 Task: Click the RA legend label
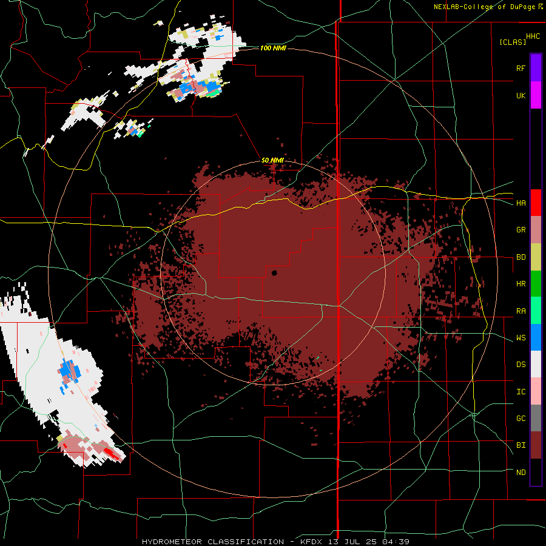tap(521, 311)
